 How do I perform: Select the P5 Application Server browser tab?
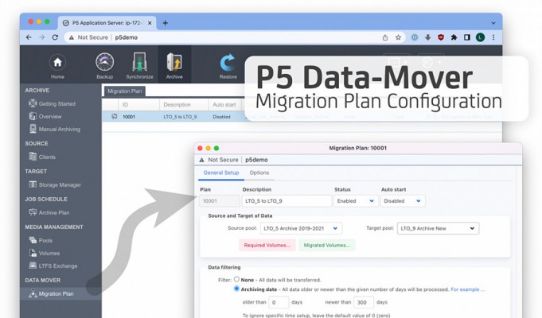coord(107,23)
